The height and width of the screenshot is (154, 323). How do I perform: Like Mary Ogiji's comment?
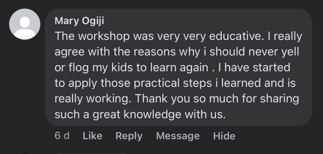click(x=92, y=136)
